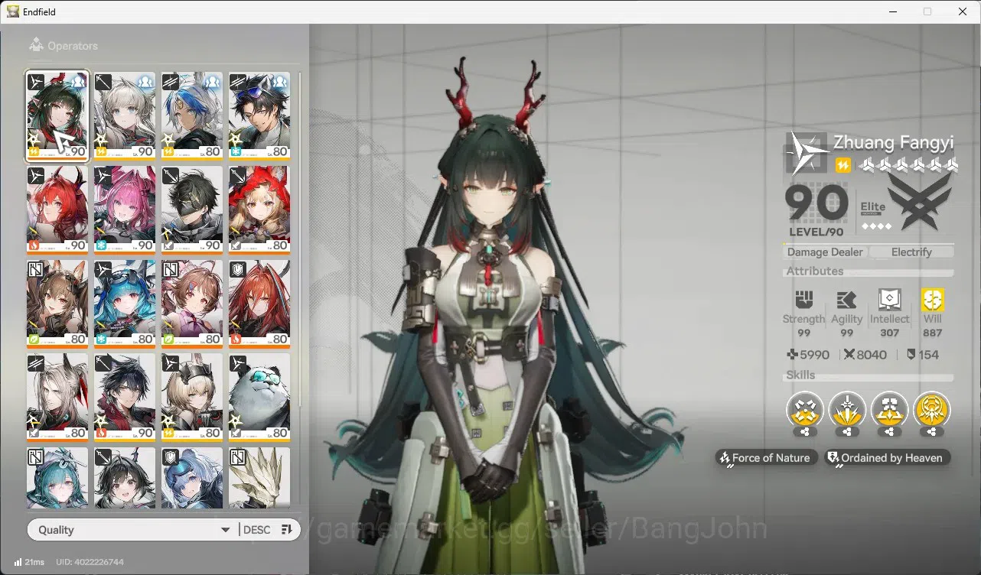This screenshot has height=575, width=981.
Task: Select the black-haired girl card in bottom row
Action: (125, 478)
